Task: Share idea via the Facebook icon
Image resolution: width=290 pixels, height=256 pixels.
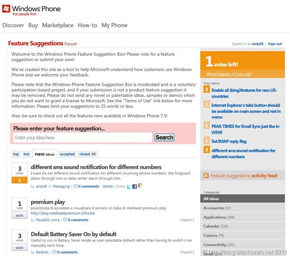Action: pos(134,186)
